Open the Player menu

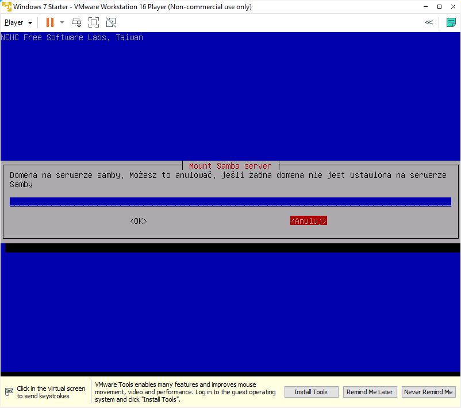[x=18, y=22]
